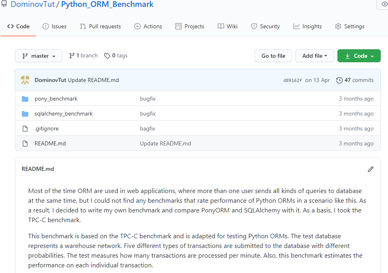The width and height of the screenshot is (388, 273).
Task: Click the tag icon next to 0 tags
Action: click(x=107, y=56)
